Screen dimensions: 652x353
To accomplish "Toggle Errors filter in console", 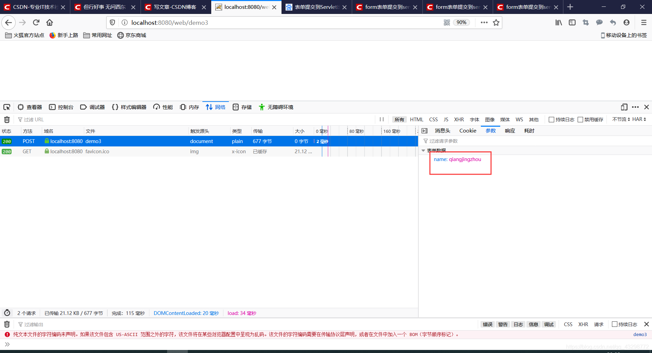I will click(488, 324).
